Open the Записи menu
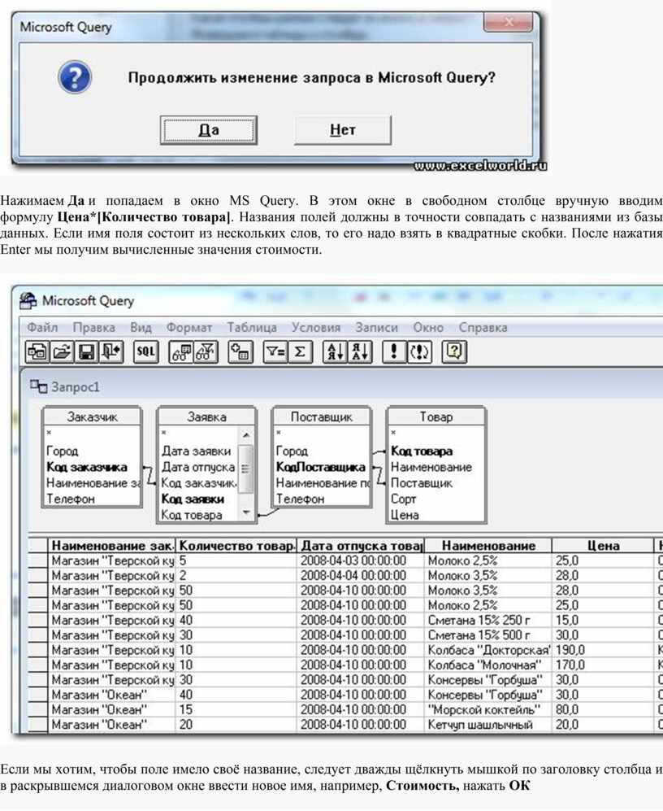The image size is (663, 811). point(376,327)
